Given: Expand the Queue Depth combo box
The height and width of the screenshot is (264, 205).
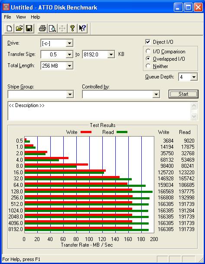Looking at the screenshot, I should (x=194, y=77).
